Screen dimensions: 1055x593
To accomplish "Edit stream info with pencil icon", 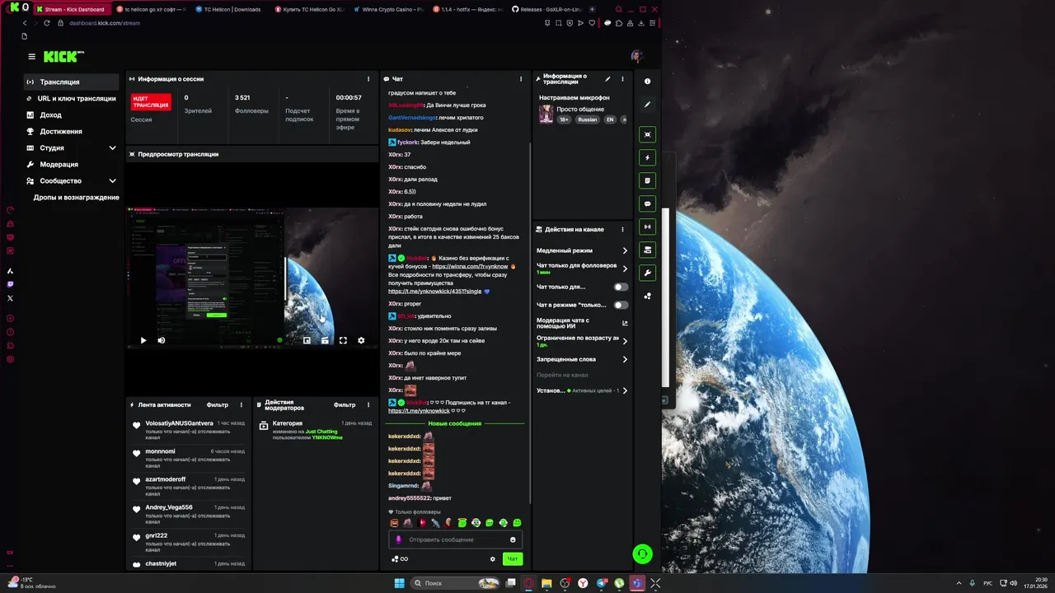I will pos(607,79).
